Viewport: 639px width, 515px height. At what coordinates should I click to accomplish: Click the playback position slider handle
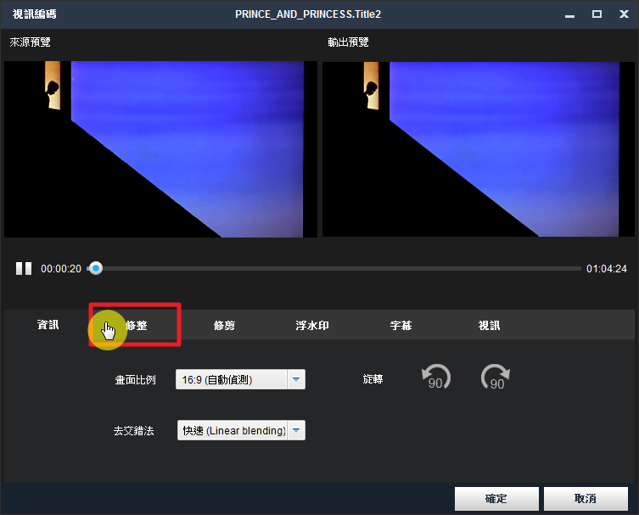coord(96,269)
